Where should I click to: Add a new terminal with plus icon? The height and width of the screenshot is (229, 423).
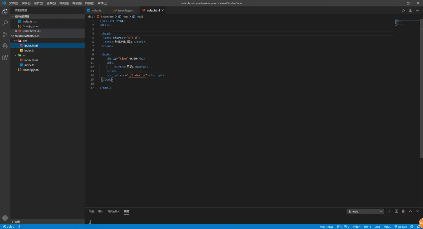click(x=389, y=211)
